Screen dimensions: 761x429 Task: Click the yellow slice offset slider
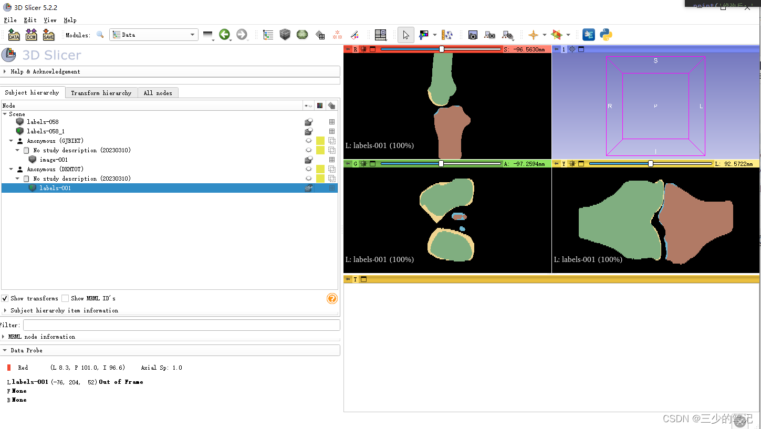650,163
